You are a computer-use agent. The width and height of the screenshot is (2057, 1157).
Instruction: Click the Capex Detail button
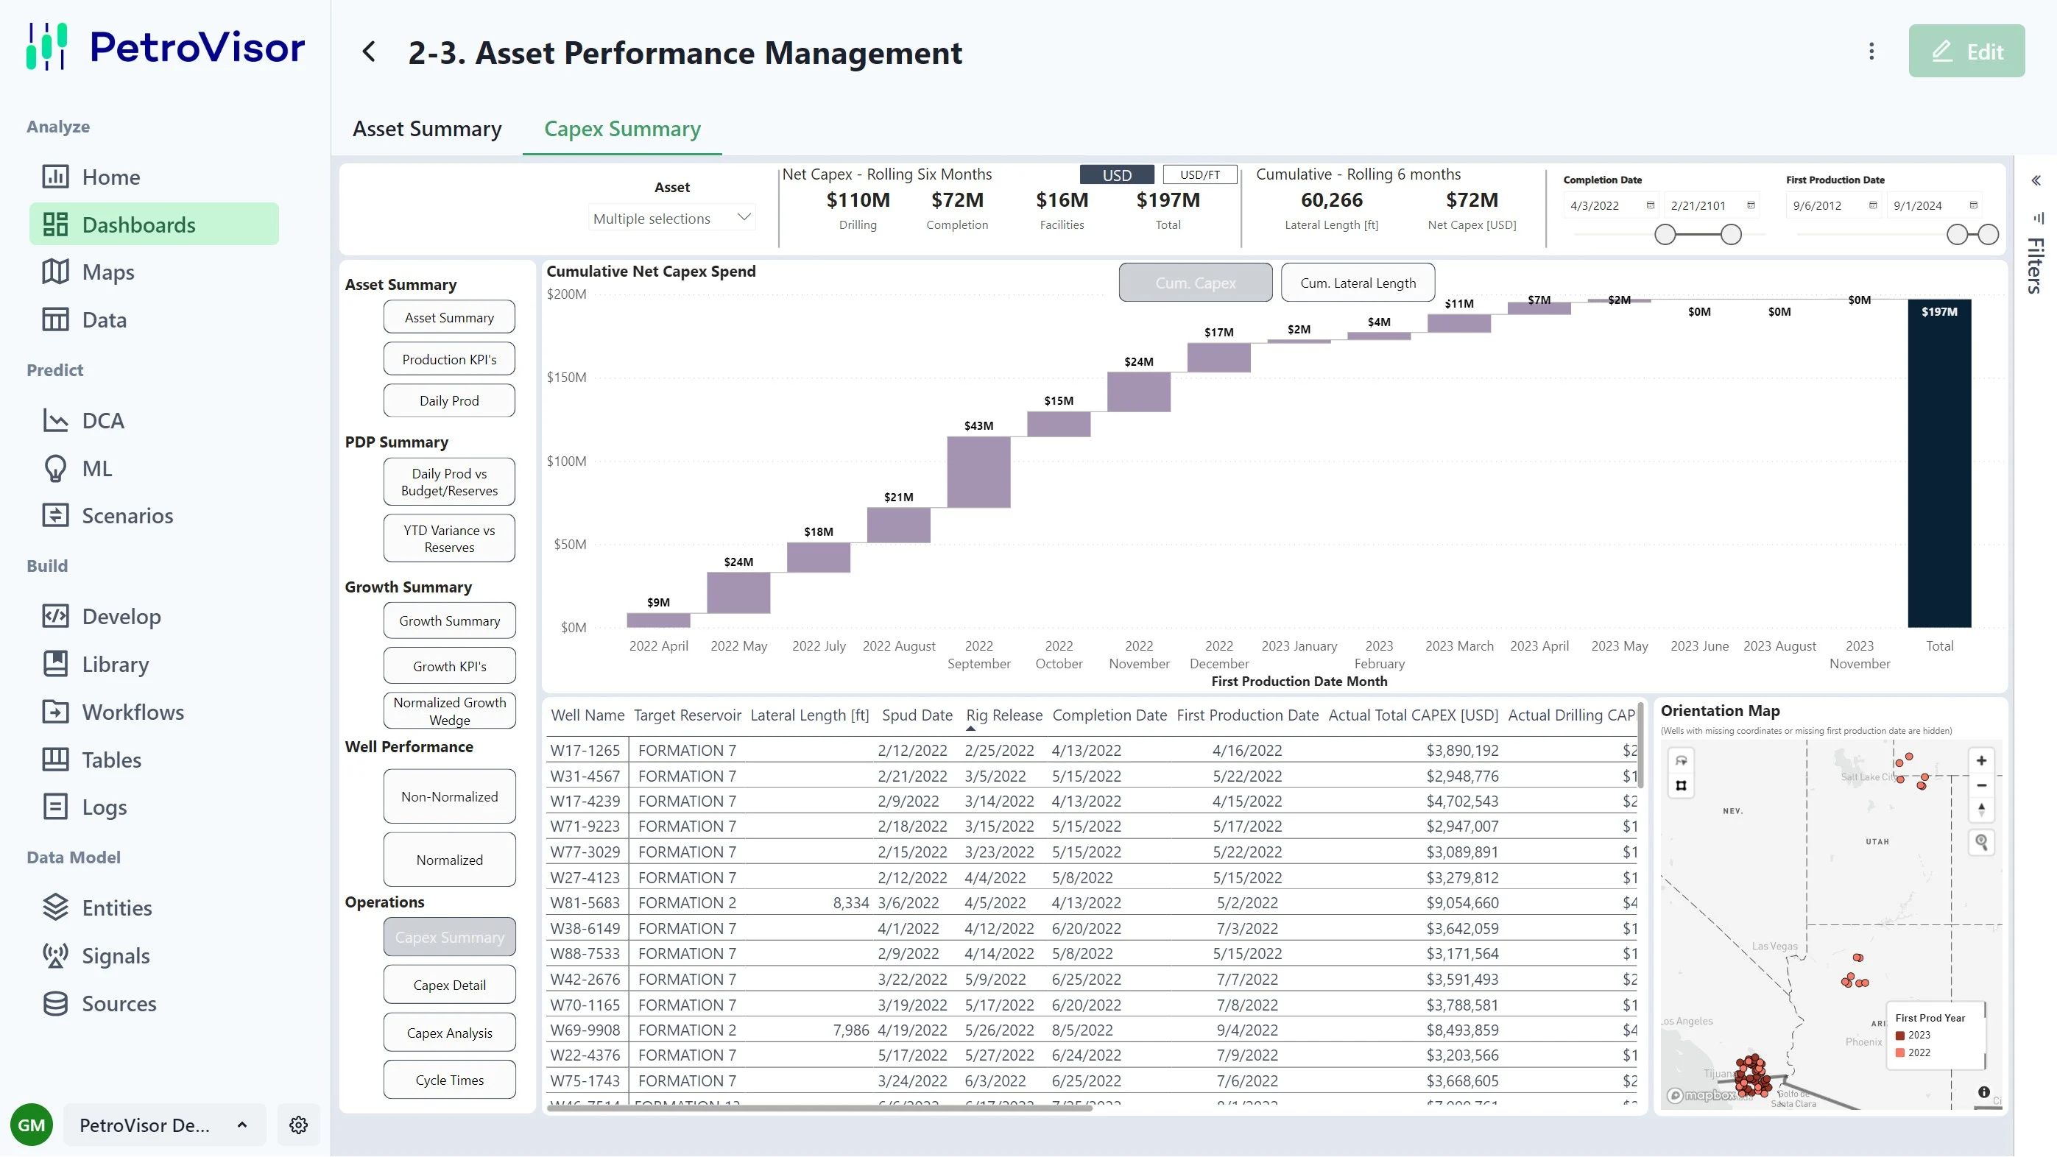tap(449, 985)
